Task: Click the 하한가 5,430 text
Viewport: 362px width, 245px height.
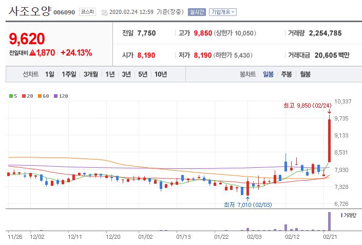Action: [233, 55]
